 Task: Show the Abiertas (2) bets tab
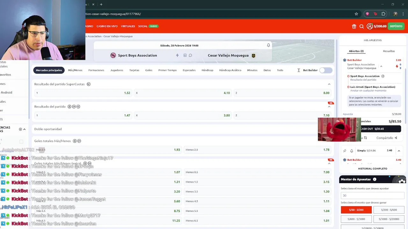click(356, 51)
